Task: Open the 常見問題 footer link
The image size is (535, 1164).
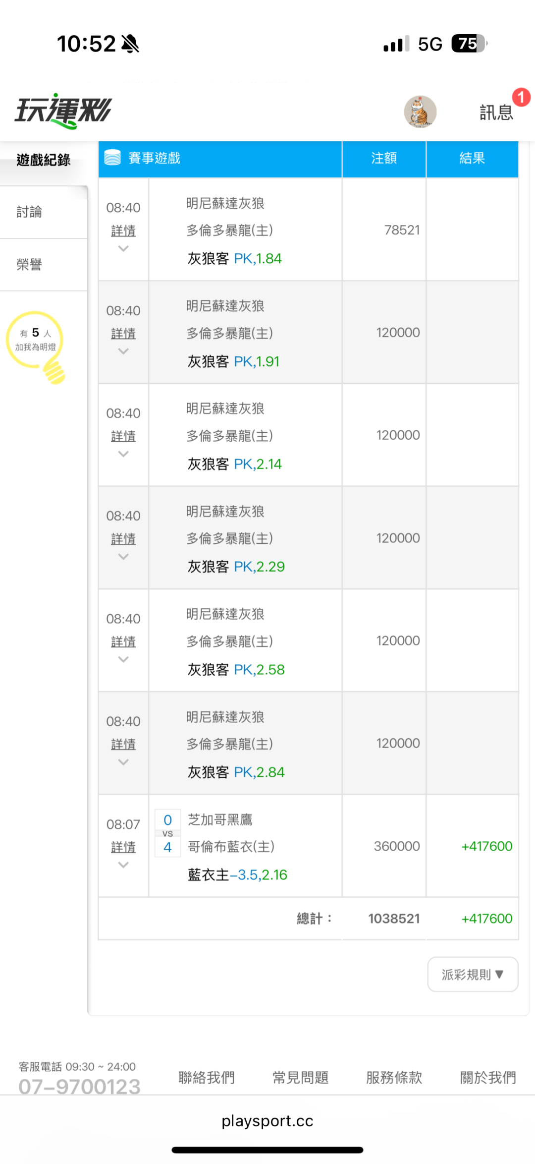Action: (300, 1077)
